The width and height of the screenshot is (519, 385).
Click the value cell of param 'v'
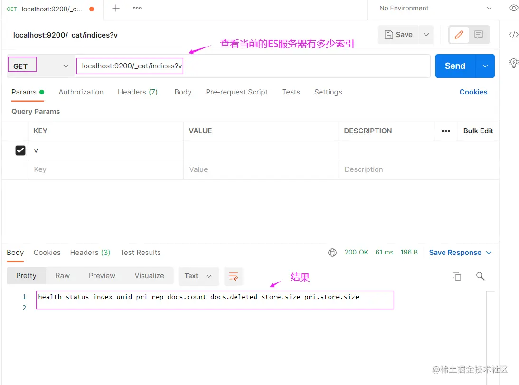[x=261, y=150]
